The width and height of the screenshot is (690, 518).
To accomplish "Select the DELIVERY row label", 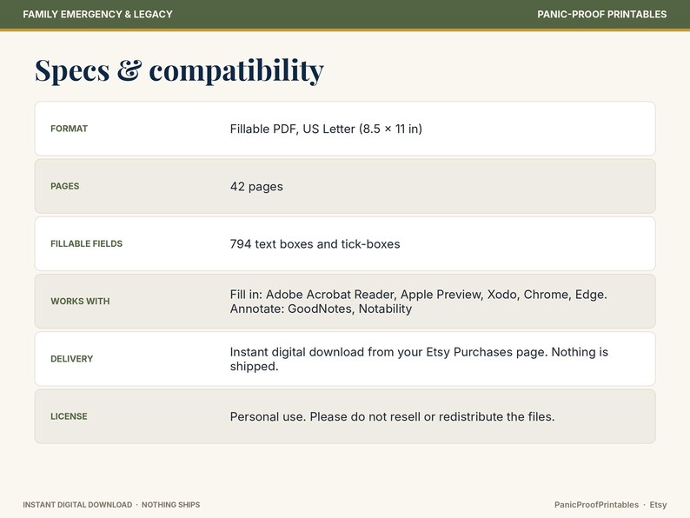I will pyautogui.click(x=72, y=359).
